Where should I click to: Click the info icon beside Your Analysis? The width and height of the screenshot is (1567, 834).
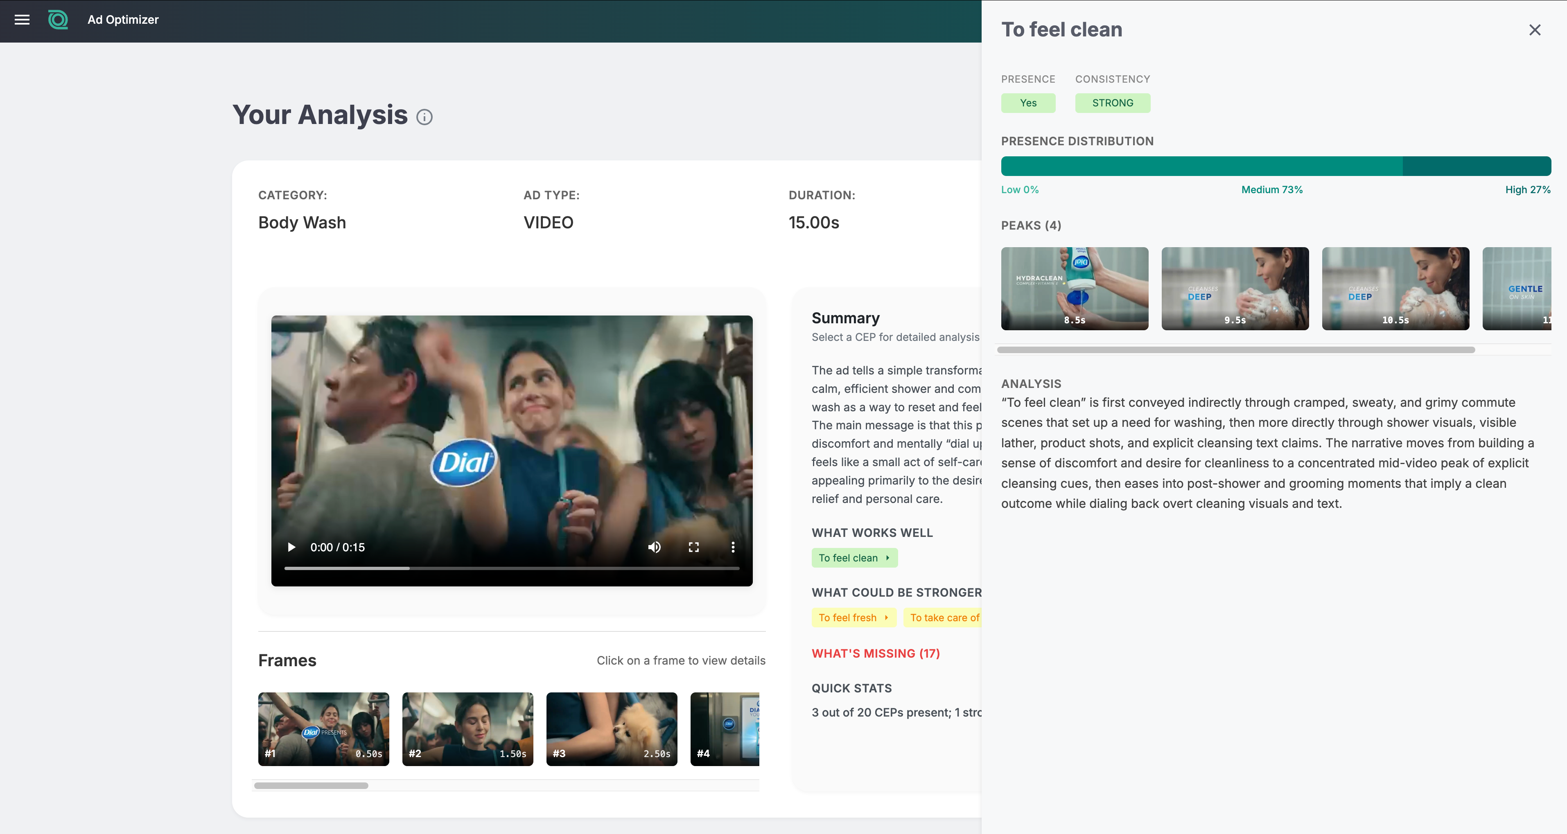point(424,117)
